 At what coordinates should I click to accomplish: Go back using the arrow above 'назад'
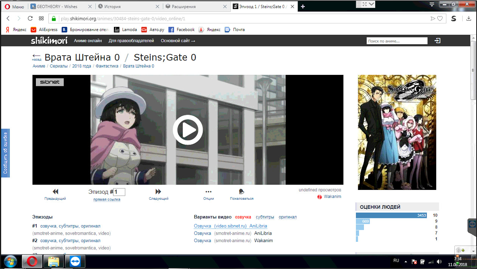[37, 56]
